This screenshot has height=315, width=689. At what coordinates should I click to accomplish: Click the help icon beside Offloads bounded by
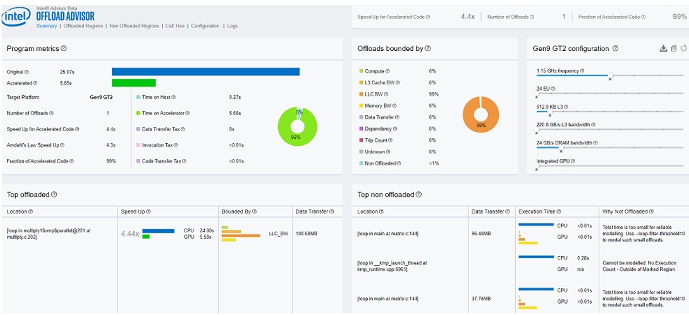428,49
